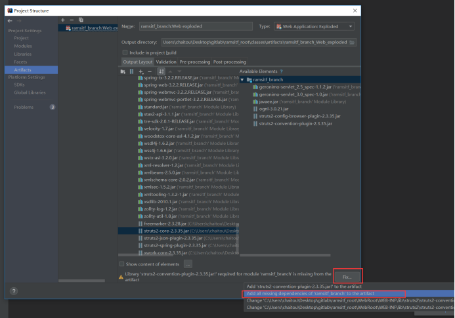Remove the selected artifact with minus icon
Viewport: 455px width, 318px height.
coord(72,20)
